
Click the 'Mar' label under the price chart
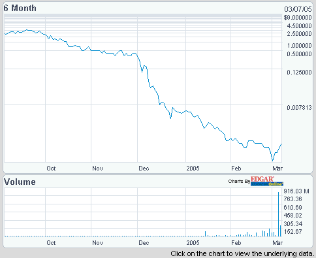[277, 169]
